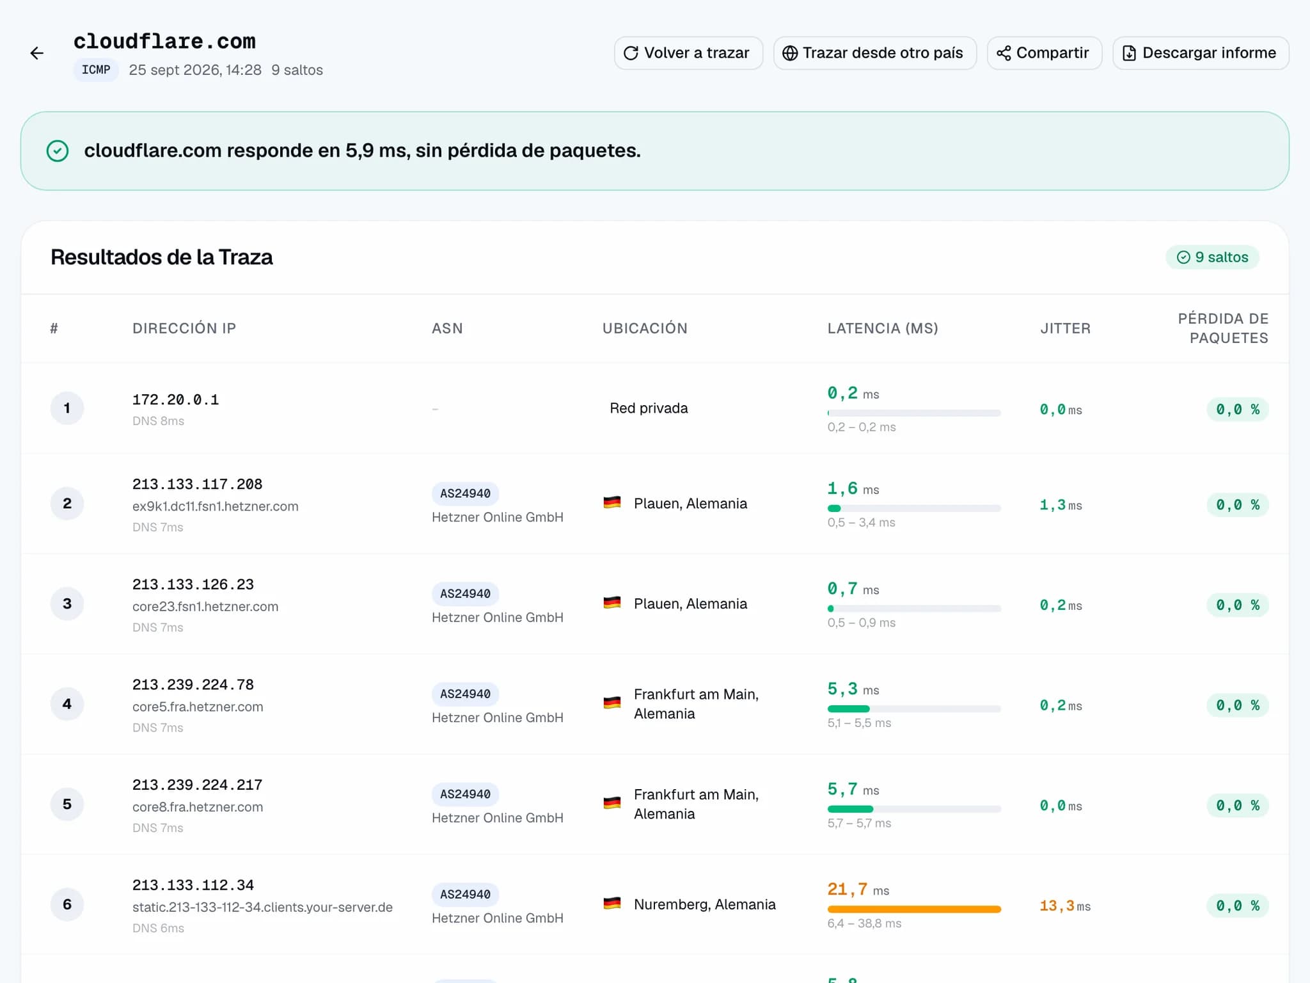
Task: Select hop number 2 badge
Action: point(67,504)
